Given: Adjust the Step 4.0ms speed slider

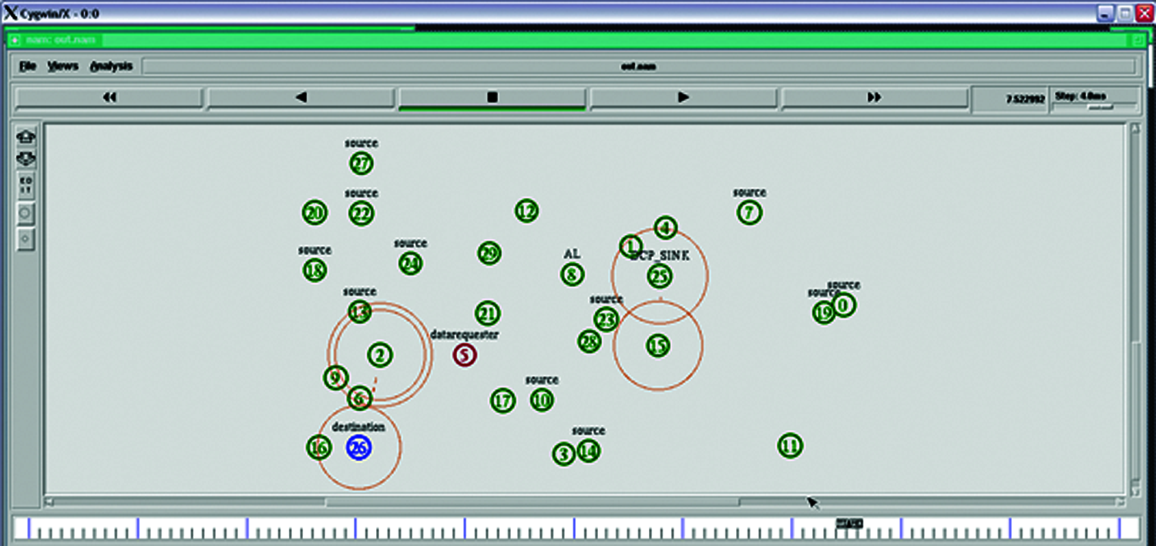Looking at the screenshot, I should coord(1100,106).
